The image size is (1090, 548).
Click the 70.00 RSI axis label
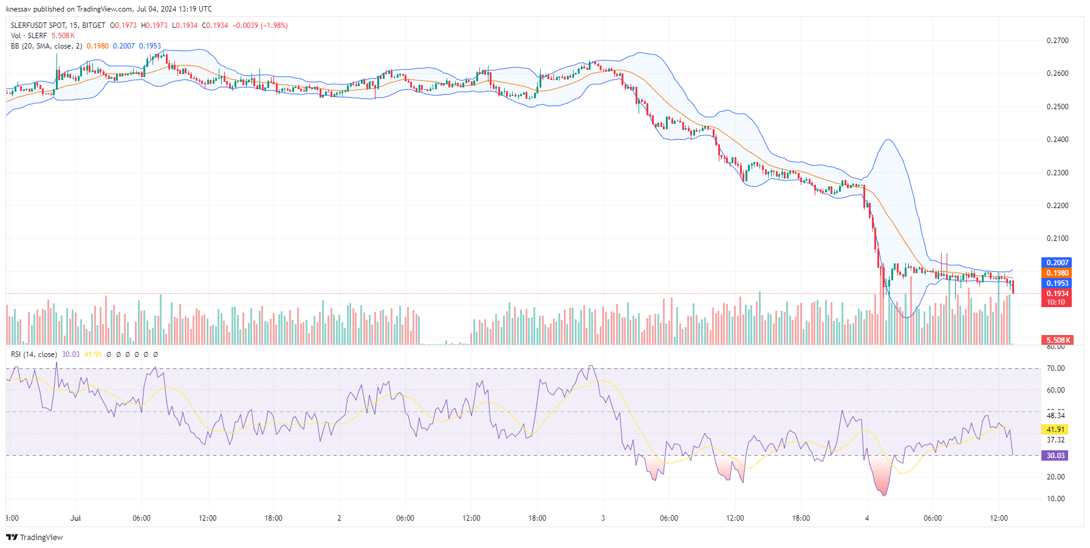pyautogui.click(x=1055, y=368)
